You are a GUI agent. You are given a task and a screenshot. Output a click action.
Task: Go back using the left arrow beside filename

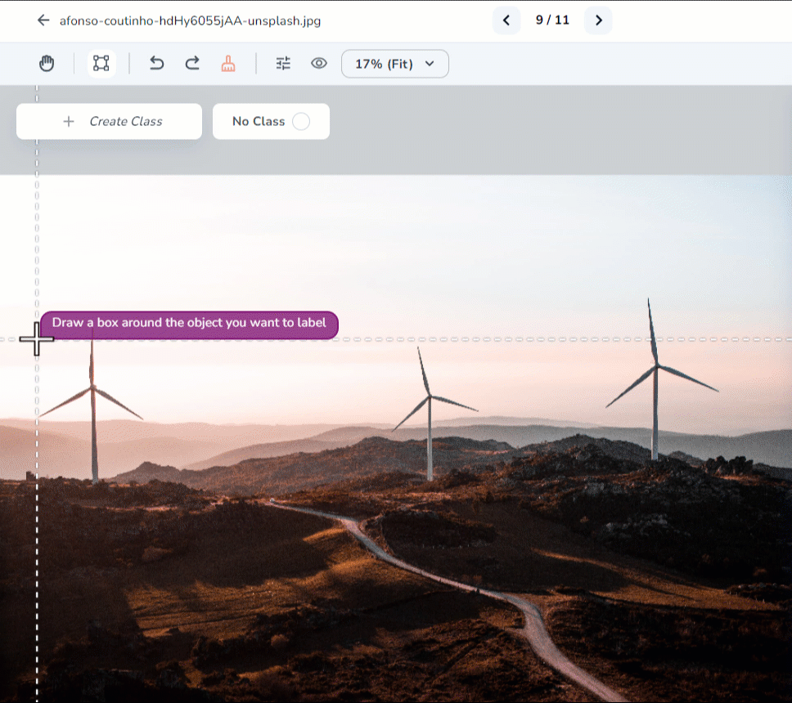43,20
